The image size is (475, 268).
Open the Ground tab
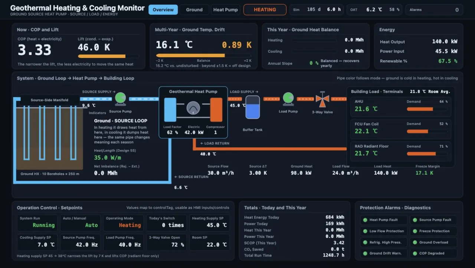194,10
